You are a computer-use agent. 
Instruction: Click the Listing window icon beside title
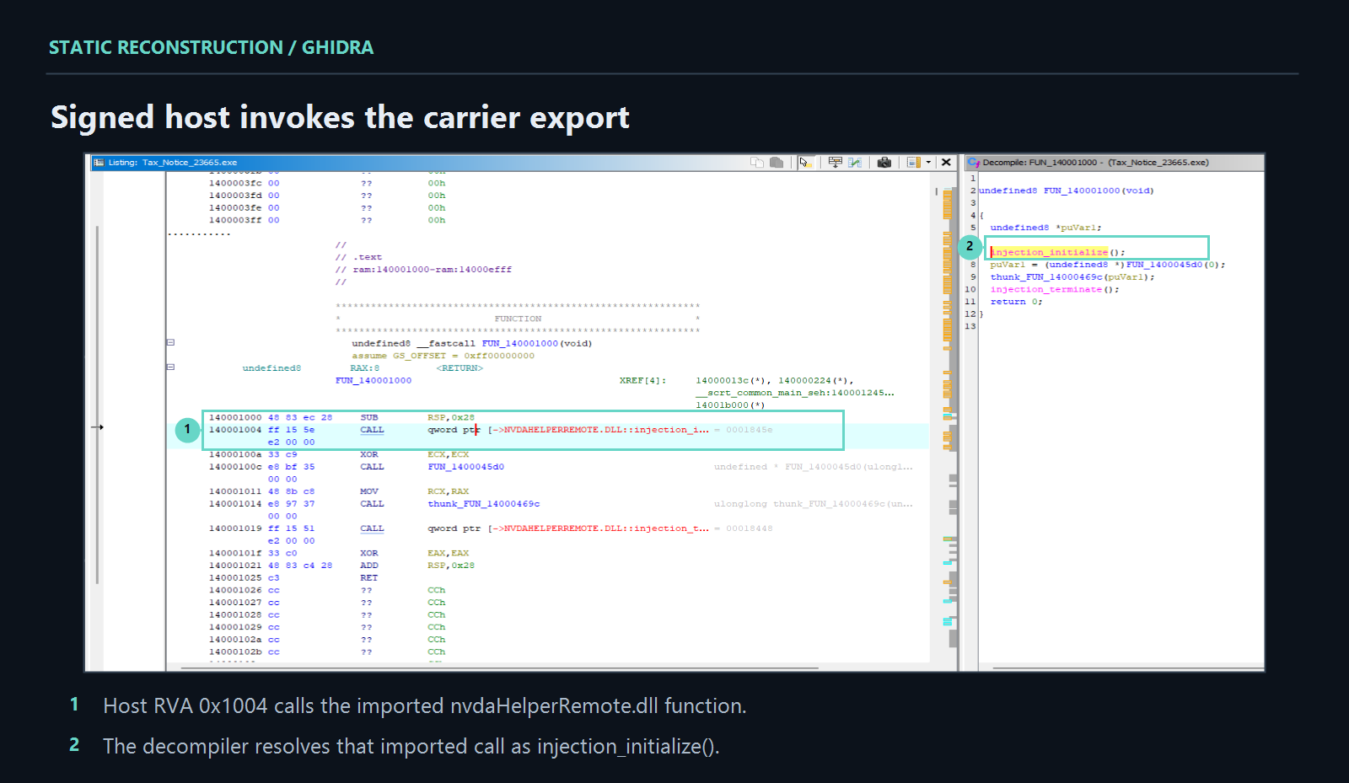click(99, 163)
